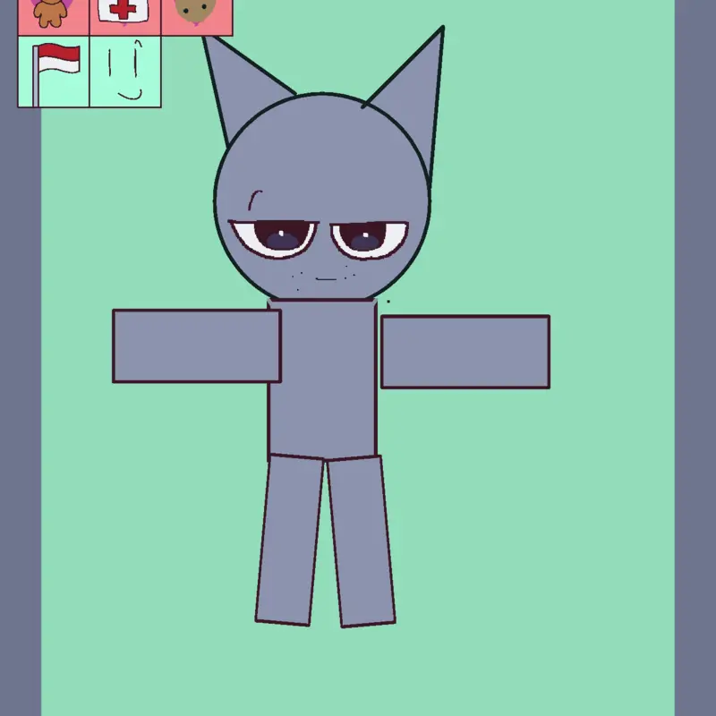Click the character's left leg
716x716 pixels.
tap(289, 540)
